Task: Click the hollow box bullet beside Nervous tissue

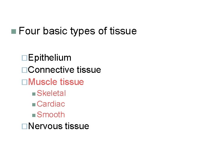Action: coord(25,127)
